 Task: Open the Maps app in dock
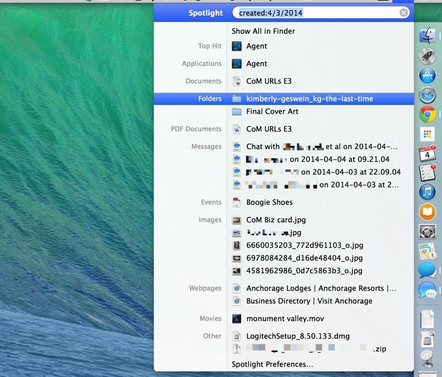coord(427,251)
